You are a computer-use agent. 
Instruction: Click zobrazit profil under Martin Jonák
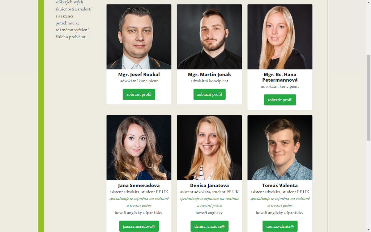coord(209,94)
